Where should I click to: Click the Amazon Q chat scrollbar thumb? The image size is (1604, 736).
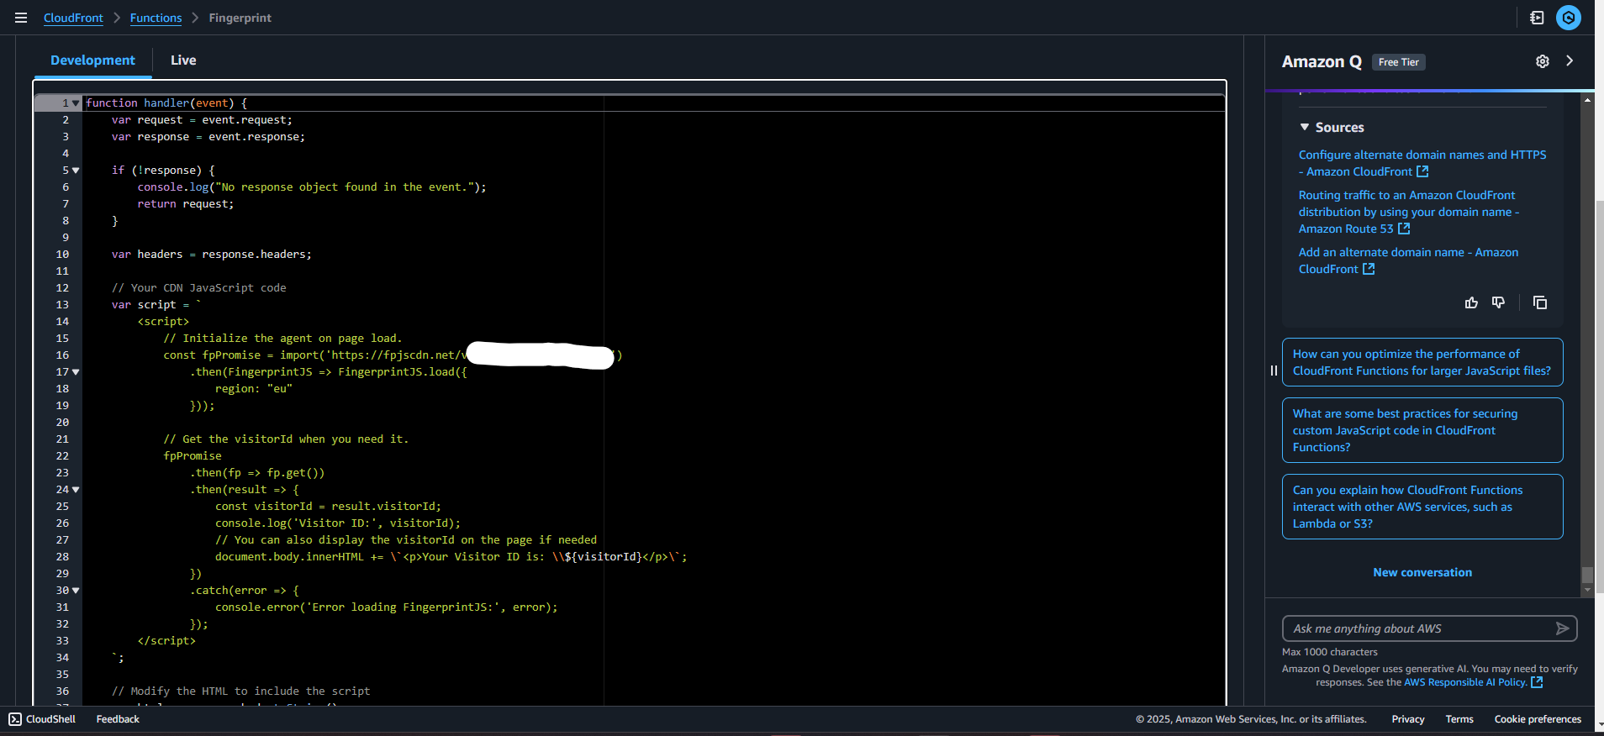click(1587, 575)
